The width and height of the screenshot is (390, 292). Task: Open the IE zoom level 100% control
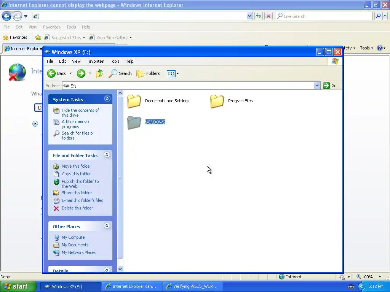(369, 277)
